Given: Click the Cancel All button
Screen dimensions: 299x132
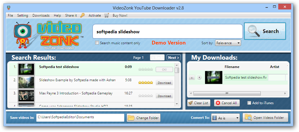Looking at the screenshot, I should pyautogui.click(x=227, y=103).
